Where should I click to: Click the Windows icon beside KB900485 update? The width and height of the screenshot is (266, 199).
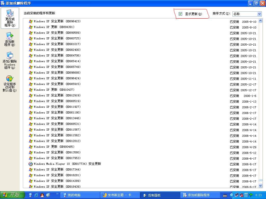[x=31, y=147]
